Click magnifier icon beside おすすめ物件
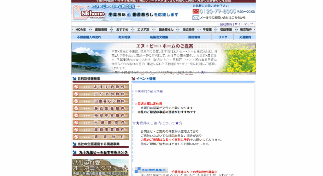This screenshot has height=176, width=323. click(76, 87)
